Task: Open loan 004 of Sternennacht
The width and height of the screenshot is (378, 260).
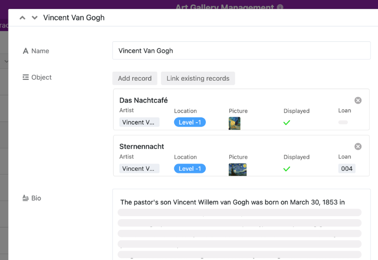Action: pos(346,168)
